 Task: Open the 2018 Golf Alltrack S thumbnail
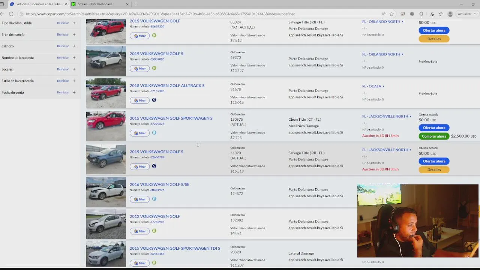point(106,93)
